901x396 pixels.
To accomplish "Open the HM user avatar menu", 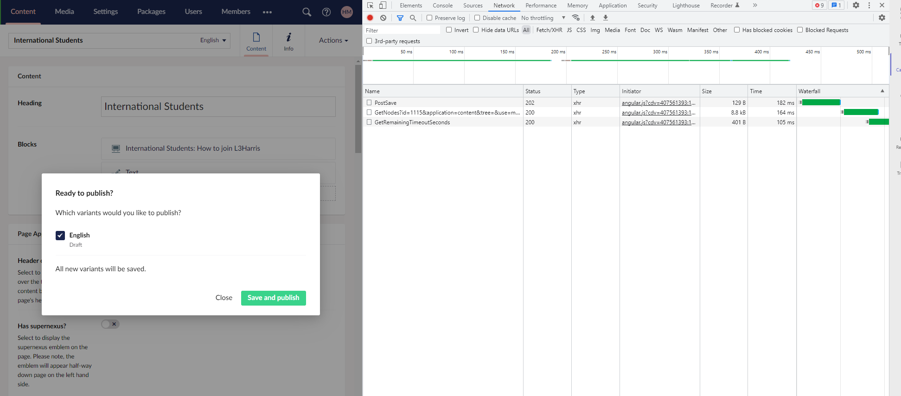I will click(347, 12).
